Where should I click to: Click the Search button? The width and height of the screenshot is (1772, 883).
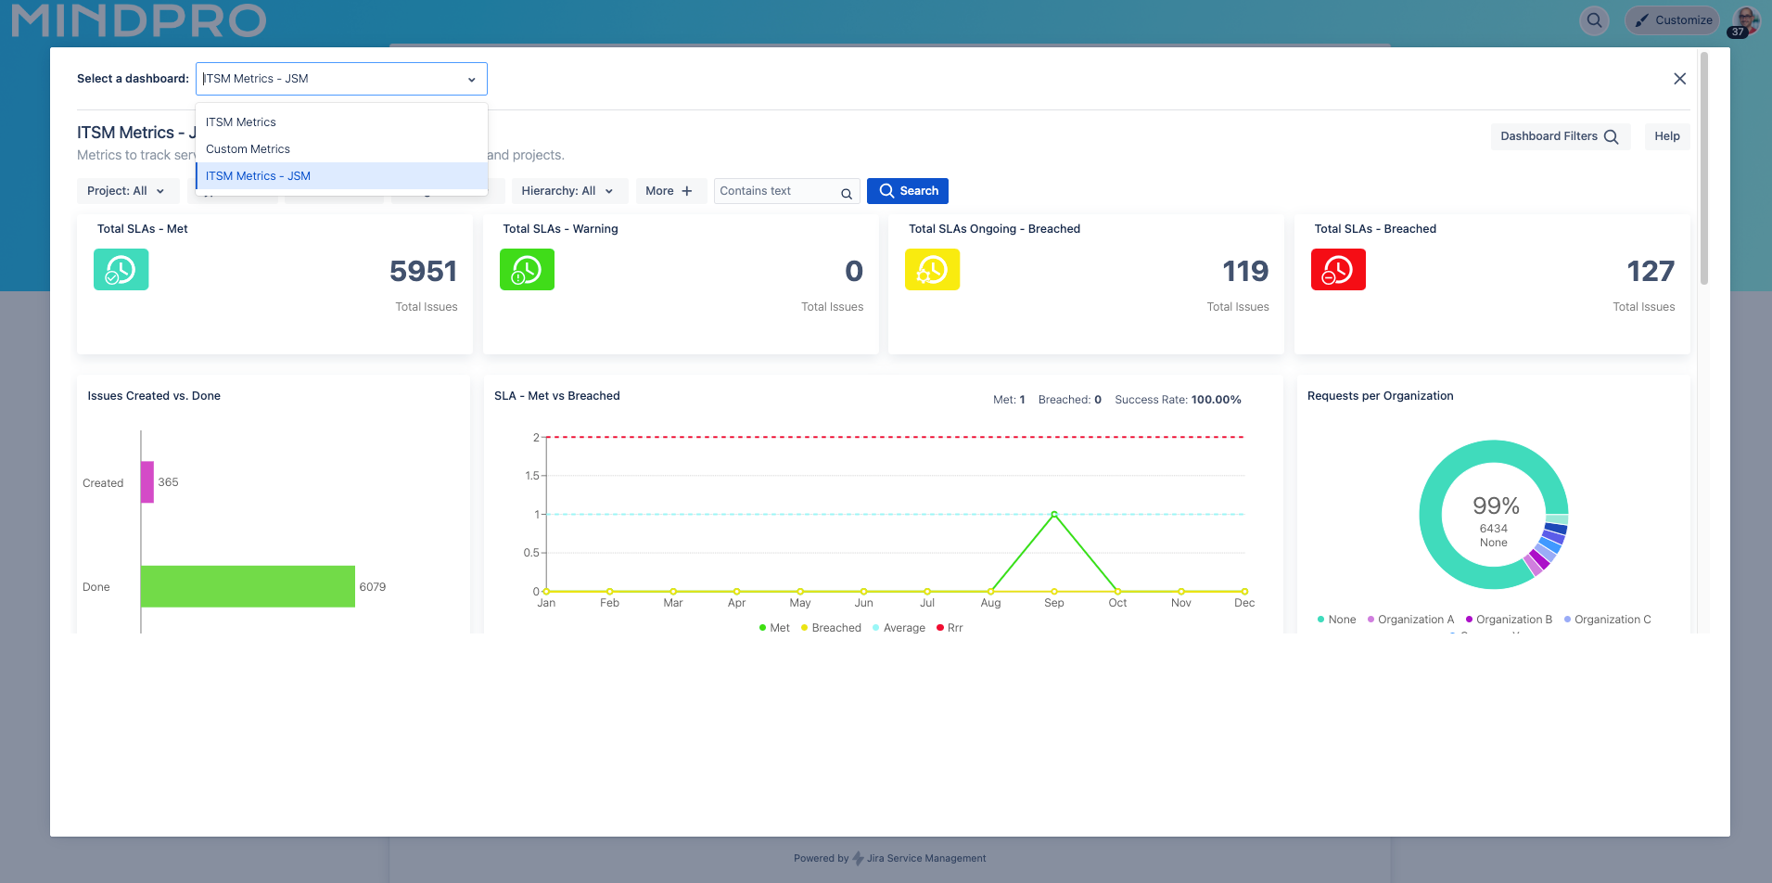tap(907, 190)
